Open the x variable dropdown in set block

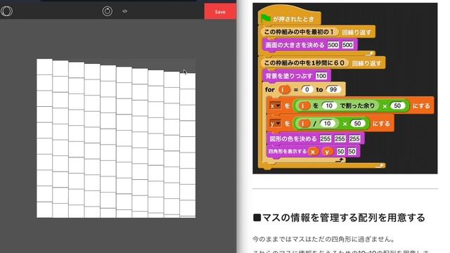[275, 106]
